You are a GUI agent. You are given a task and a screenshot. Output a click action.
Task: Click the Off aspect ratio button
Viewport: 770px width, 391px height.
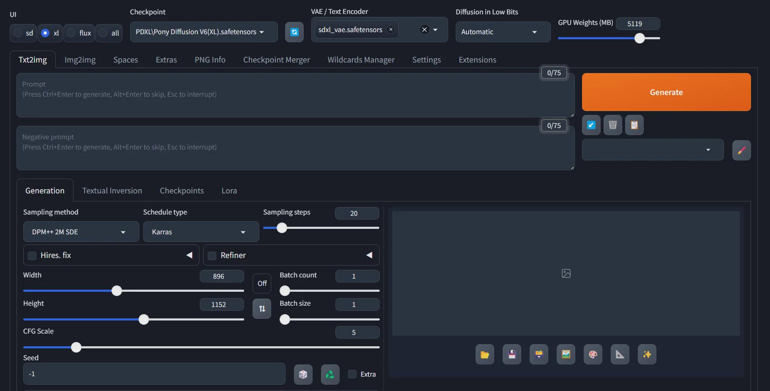point(262,283)
